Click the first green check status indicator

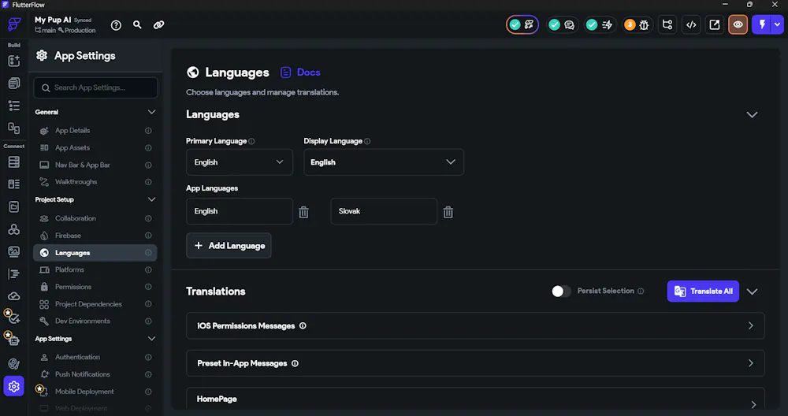515,24
